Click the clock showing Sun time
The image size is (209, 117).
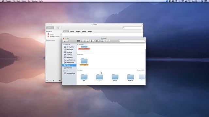pyautogui.click(x=196, y=1)
